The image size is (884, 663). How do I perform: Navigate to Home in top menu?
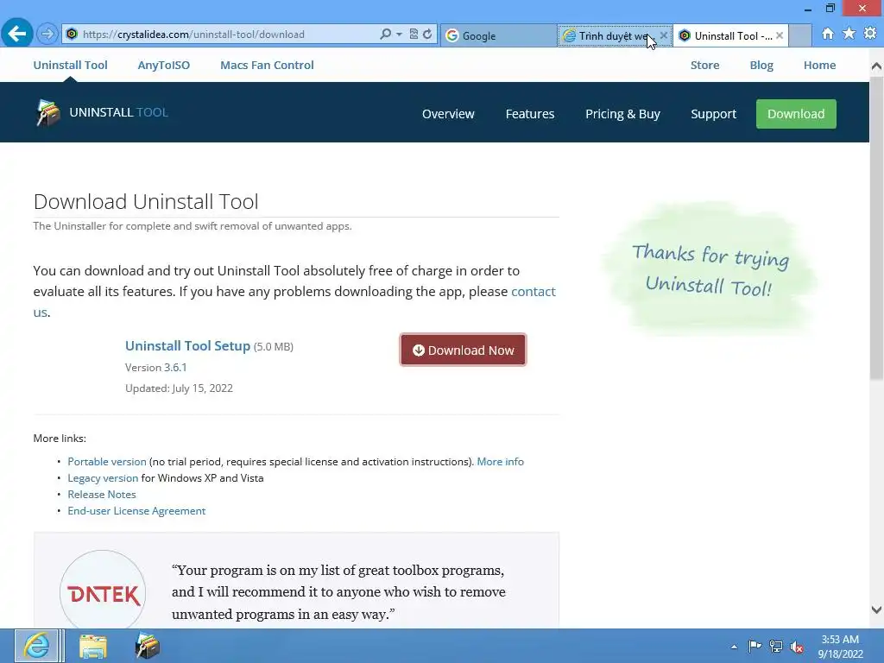[819, 65]
